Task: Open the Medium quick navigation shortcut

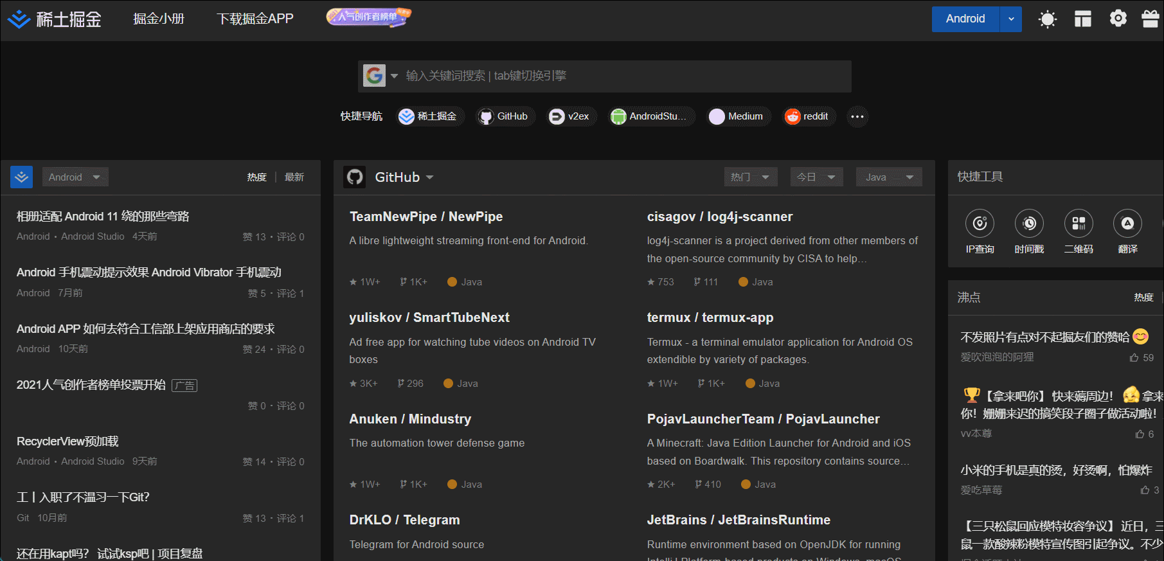Action: click(x=738, y=116)
